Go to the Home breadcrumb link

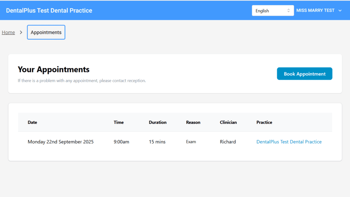tap(8, 32)
